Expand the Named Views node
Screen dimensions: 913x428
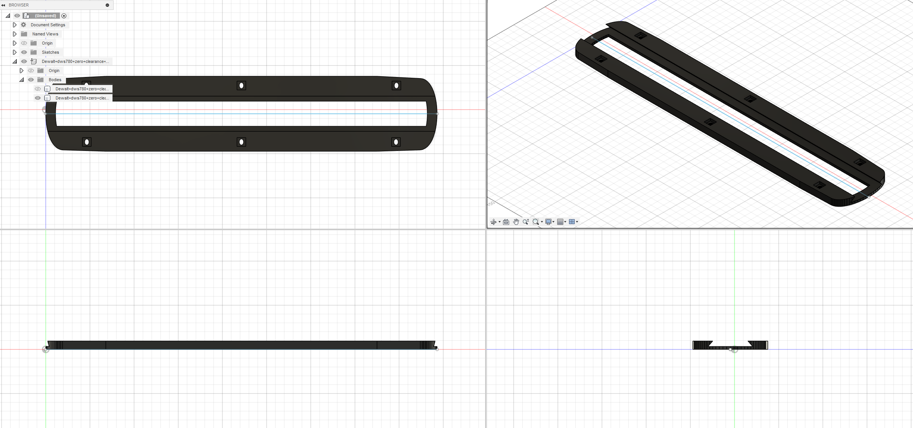[x=14, y=34]
